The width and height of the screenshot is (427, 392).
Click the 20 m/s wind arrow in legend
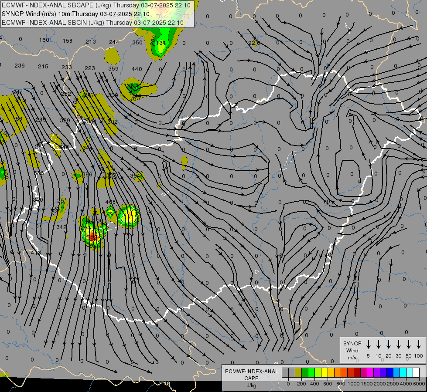click(x=389, y=344)
